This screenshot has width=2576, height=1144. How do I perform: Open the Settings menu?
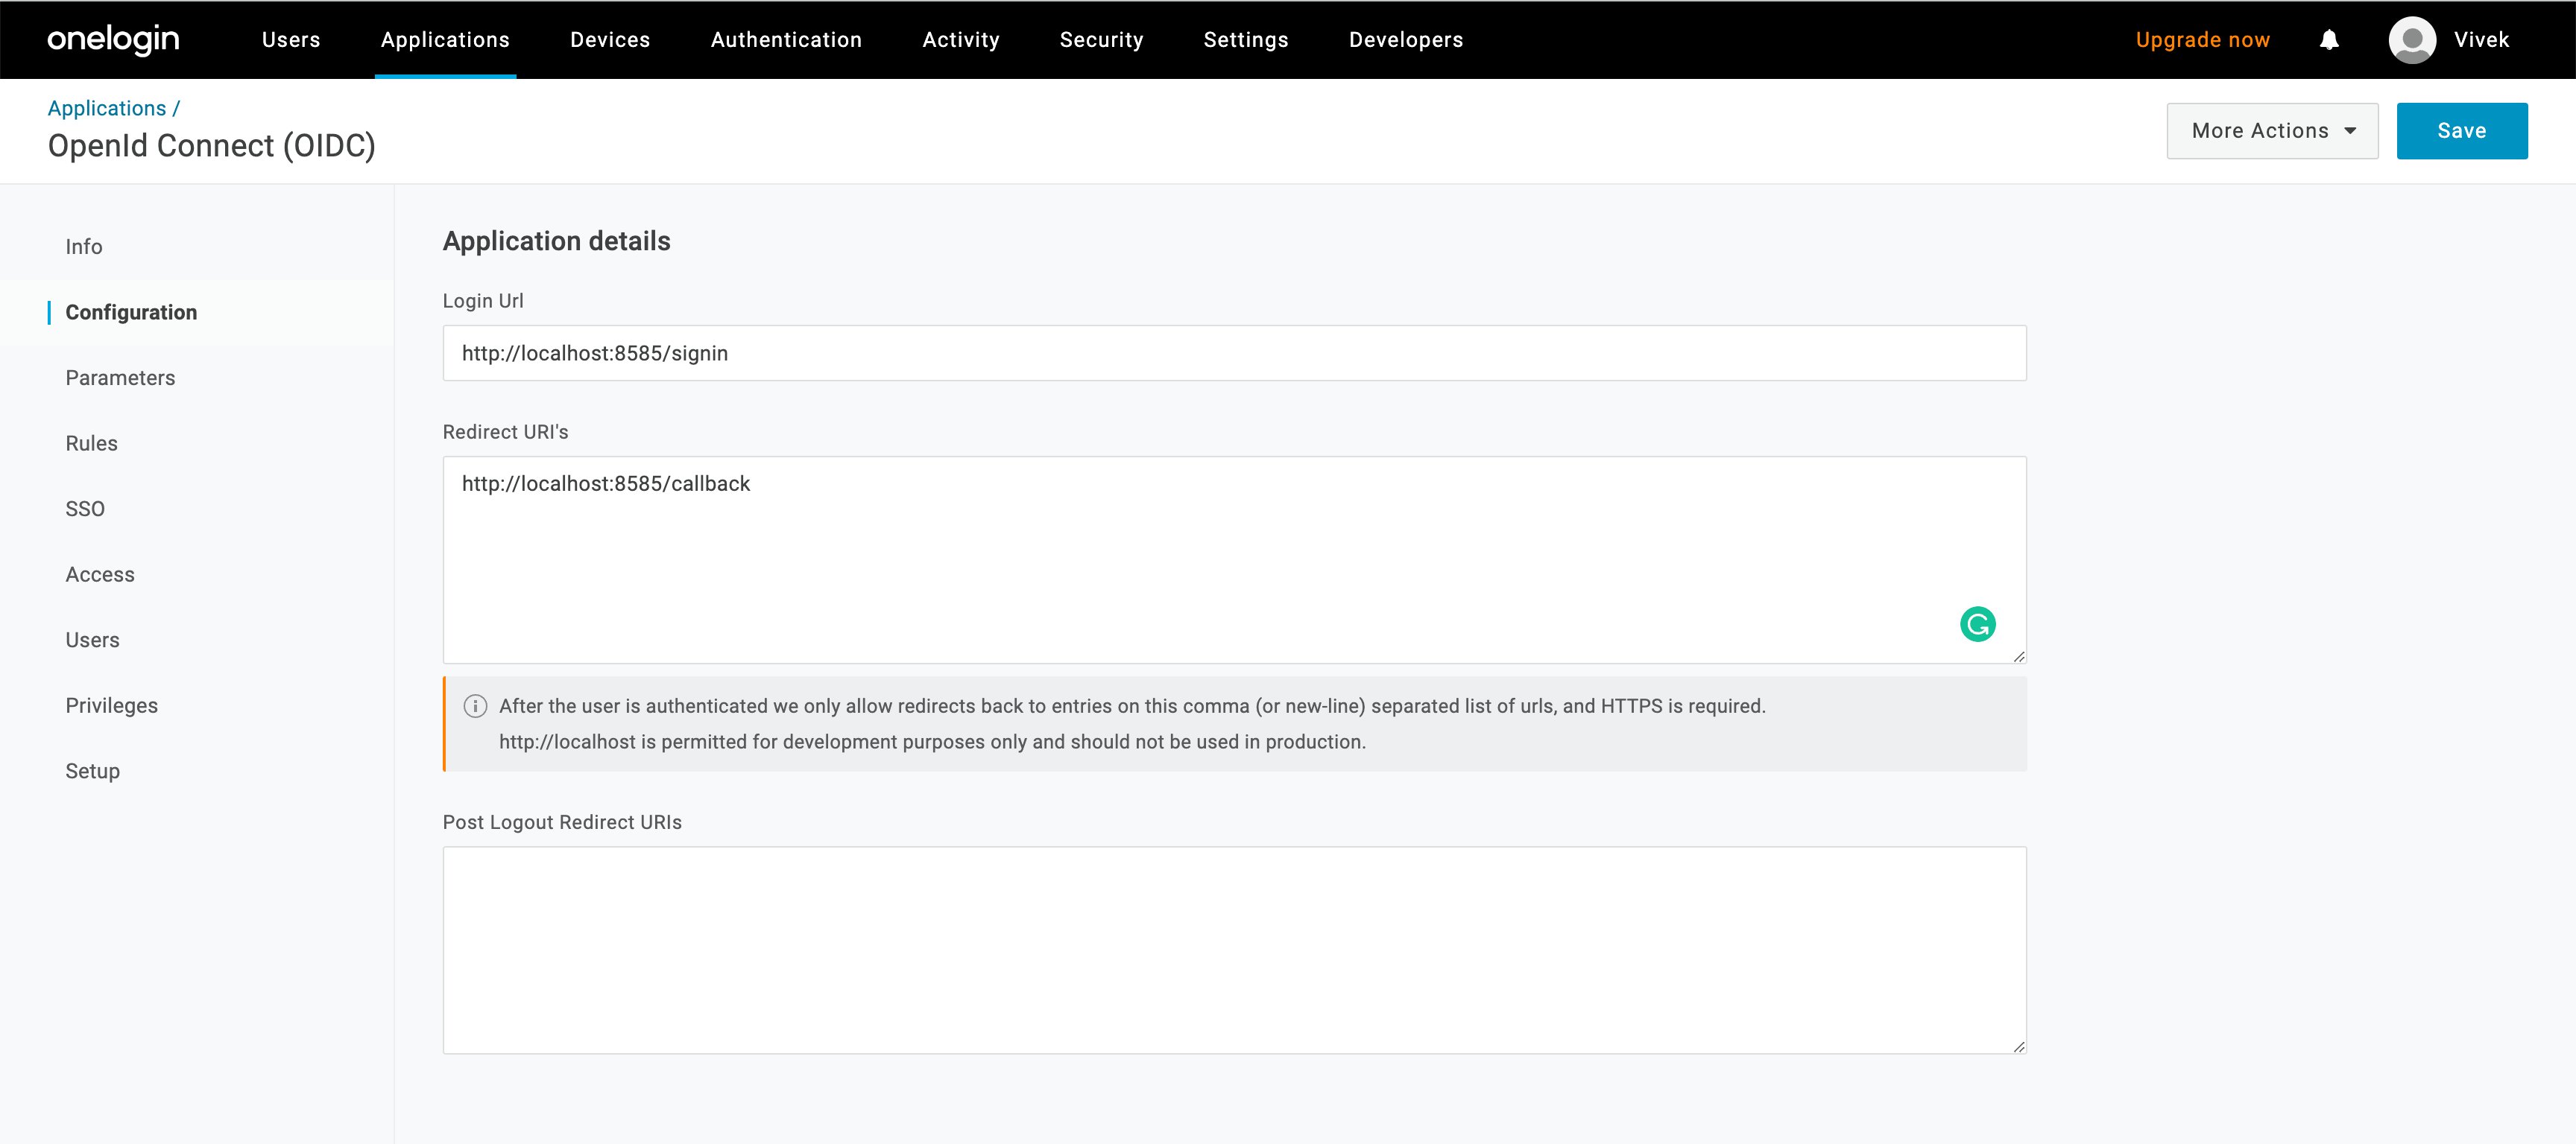coord(1246,40)
